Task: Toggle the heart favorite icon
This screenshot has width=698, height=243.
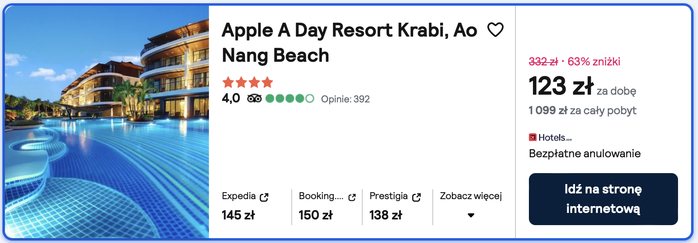Action: tap(495, 30)
